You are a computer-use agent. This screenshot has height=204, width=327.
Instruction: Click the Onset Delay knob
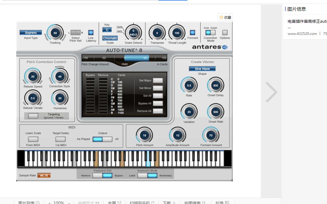(215, 86)
